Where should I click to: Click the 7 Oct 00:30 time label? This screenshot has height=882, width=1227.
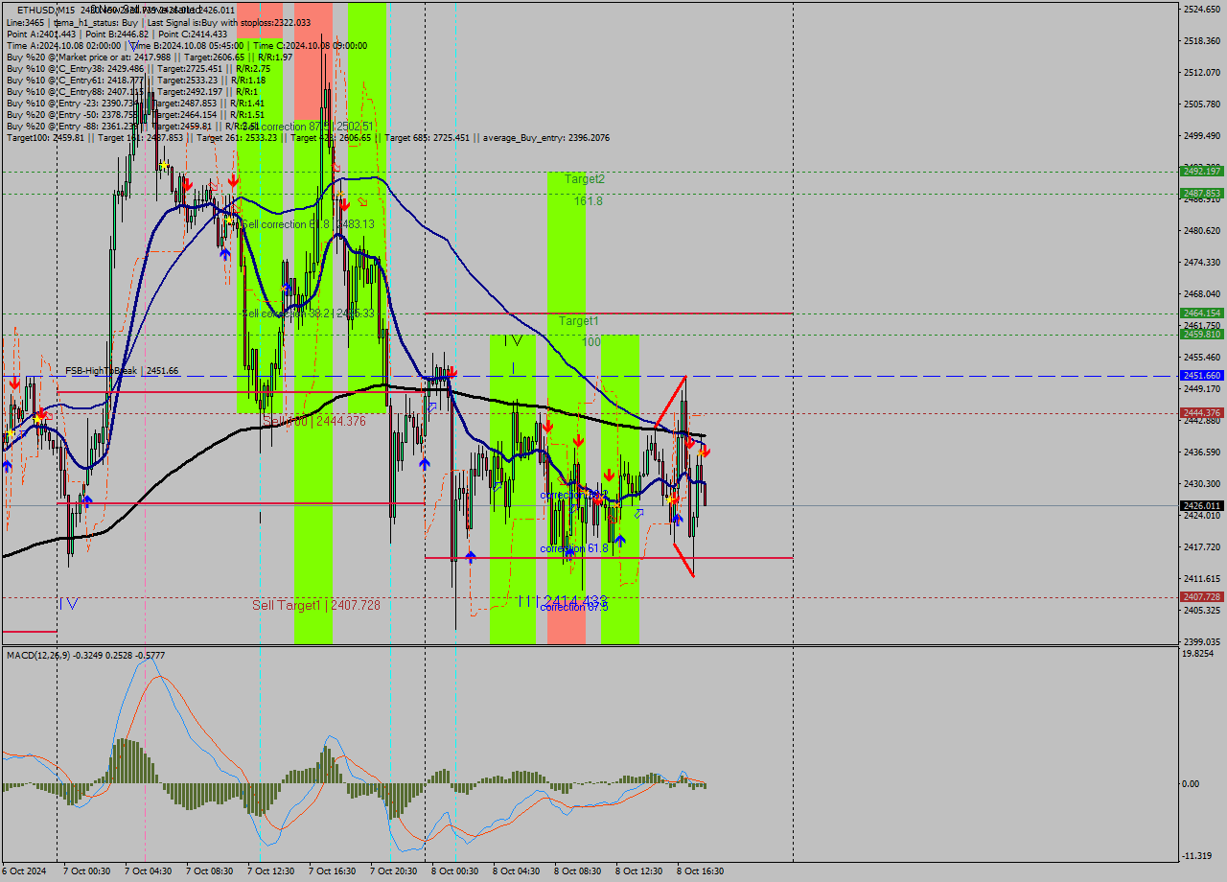[86, 871]
